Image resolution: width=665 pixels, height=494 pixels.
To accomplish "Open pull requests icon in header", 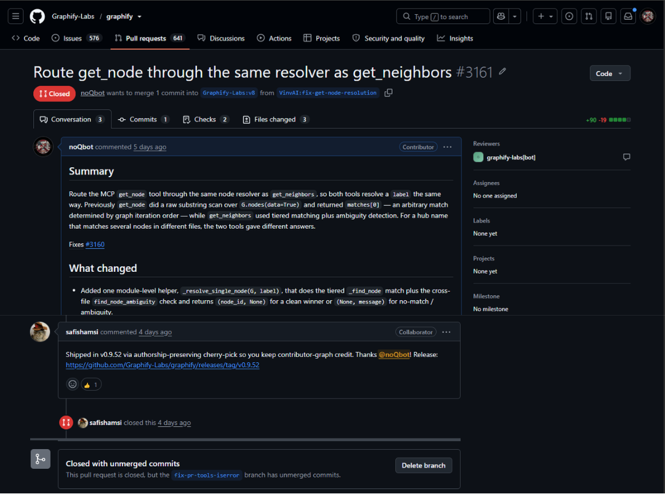I will 589,17.
